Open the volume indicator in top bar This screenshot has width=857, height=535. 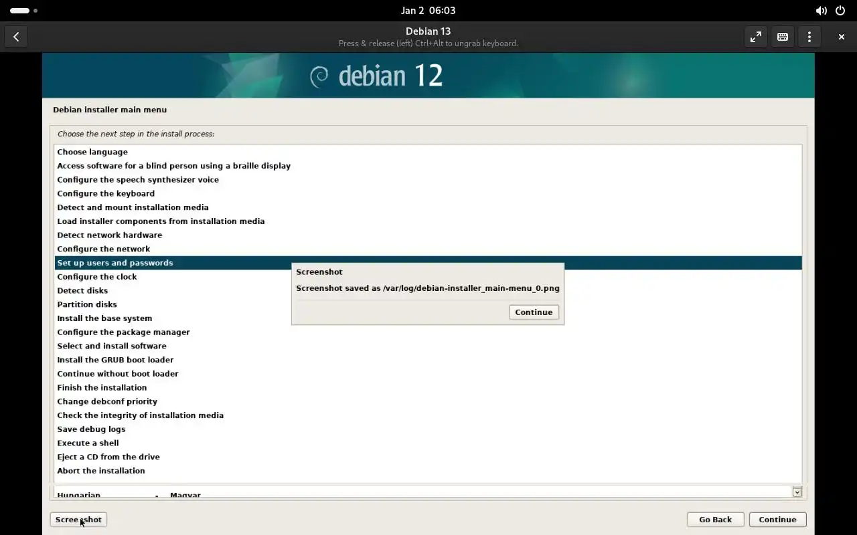point(821,11)
